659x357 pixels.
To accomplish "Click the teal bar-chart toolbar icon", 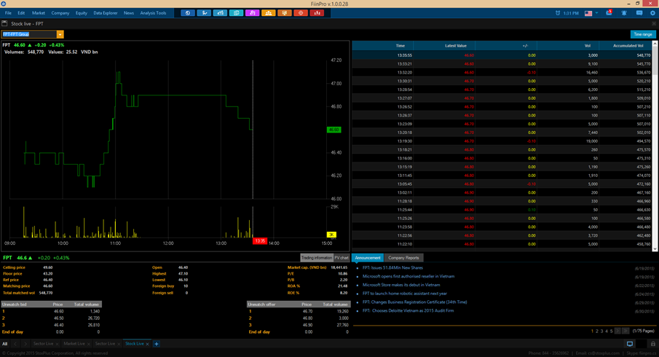I will tap(220, 13).
